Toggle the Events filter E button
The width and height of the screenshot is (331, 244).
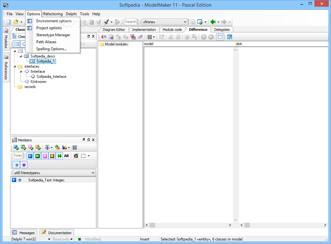[52, 156]
